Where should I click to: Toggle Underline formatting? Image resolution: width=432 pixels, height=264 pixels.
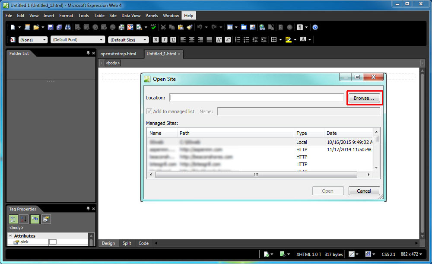173,40
